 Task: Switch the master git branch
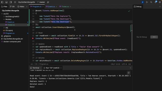(x=41, y=2)
